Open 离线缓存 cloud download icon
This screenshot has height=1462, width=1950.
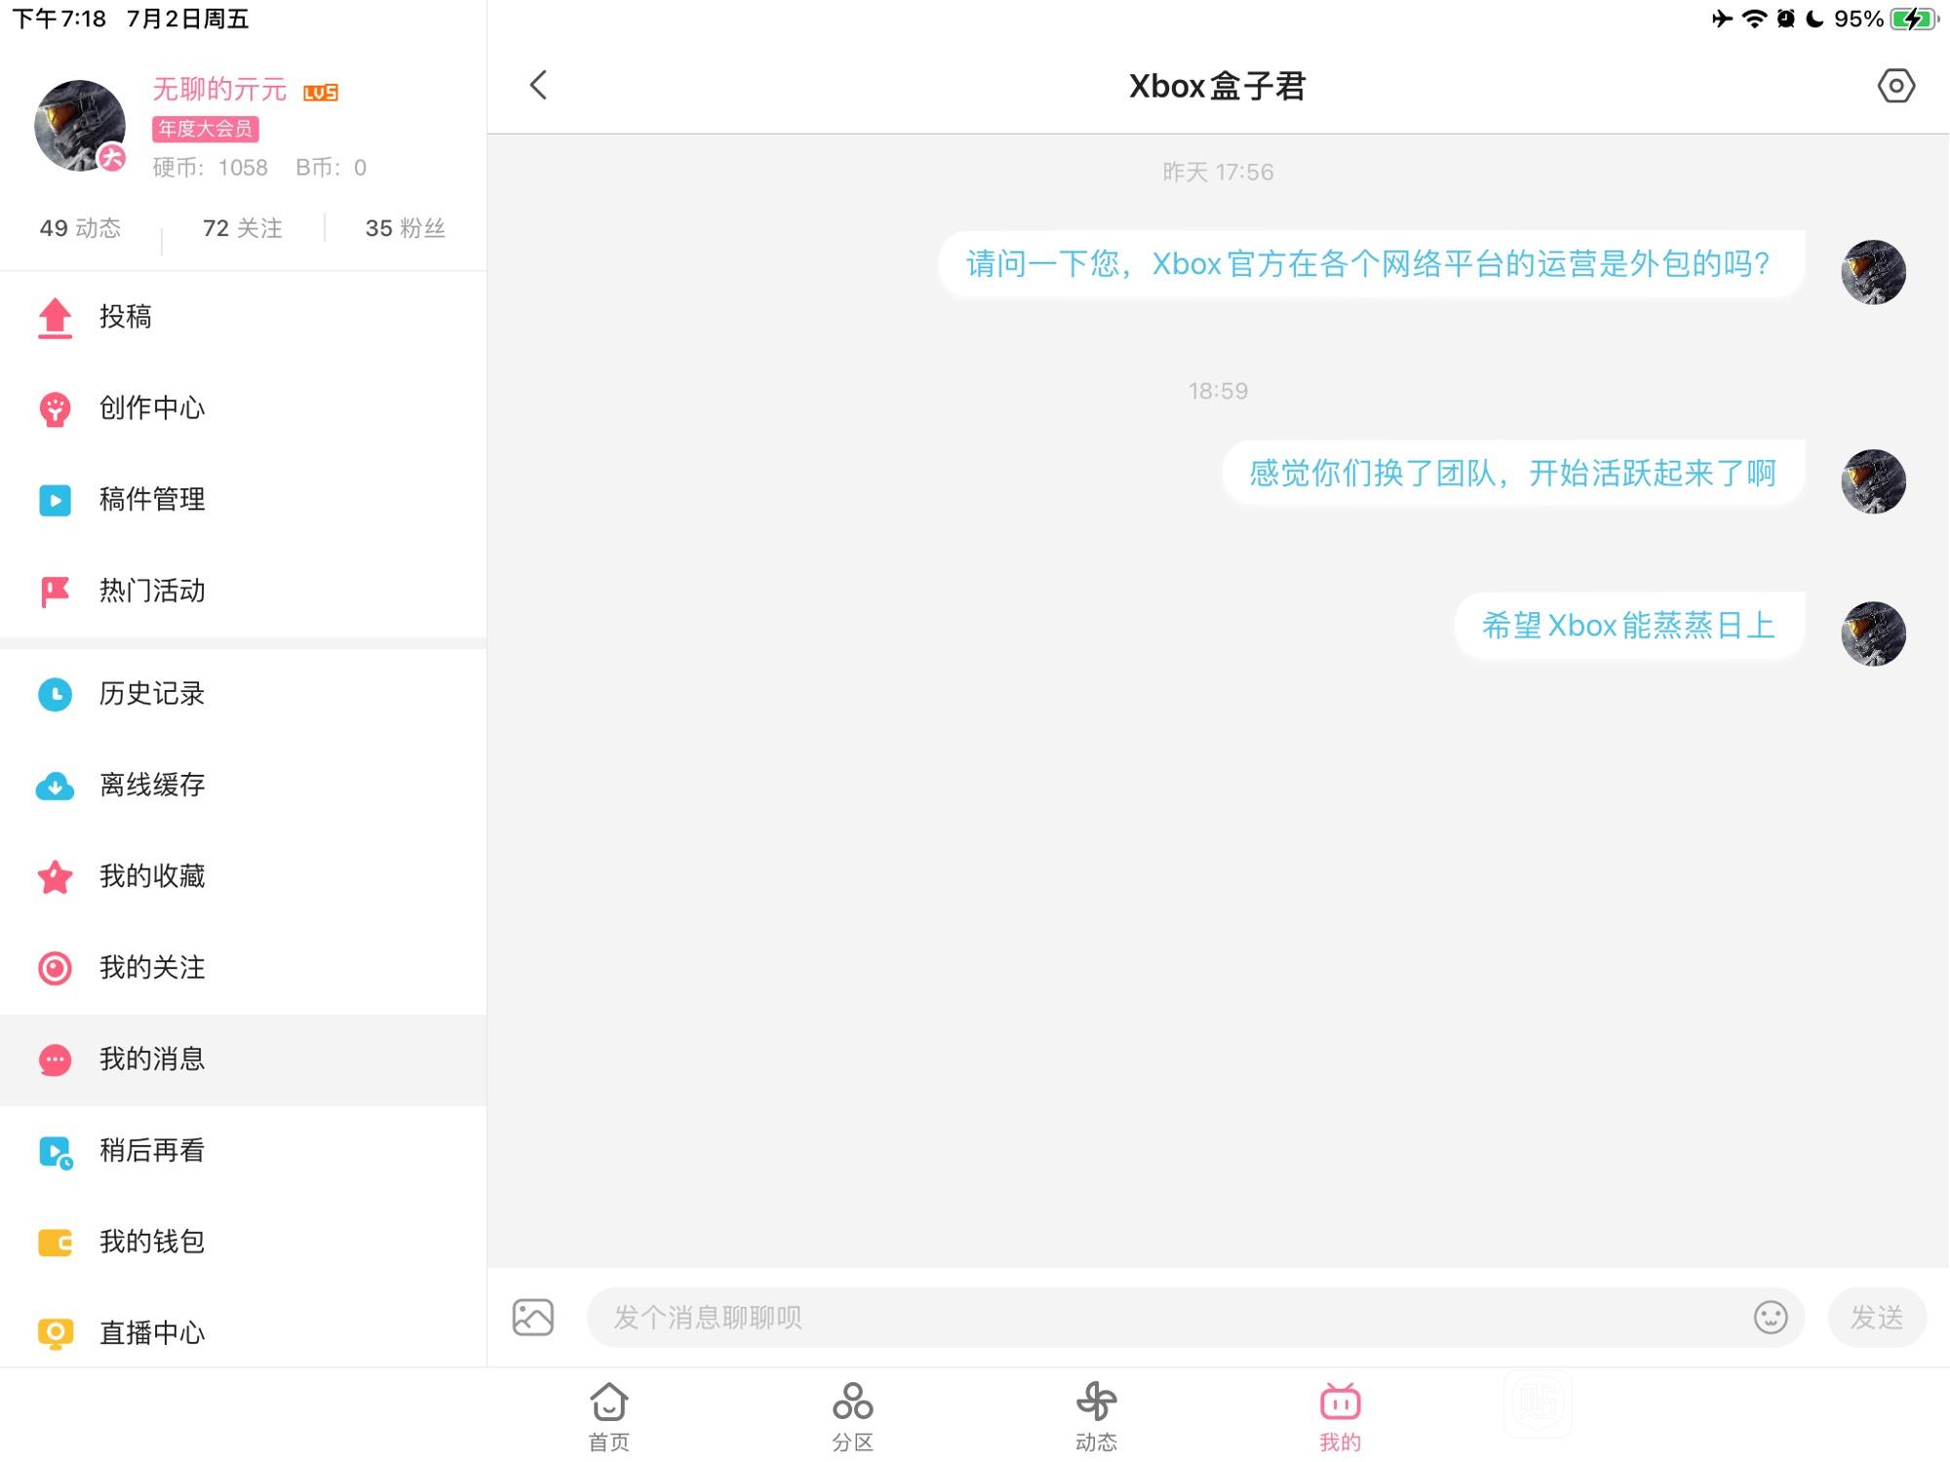pos(55,786)
